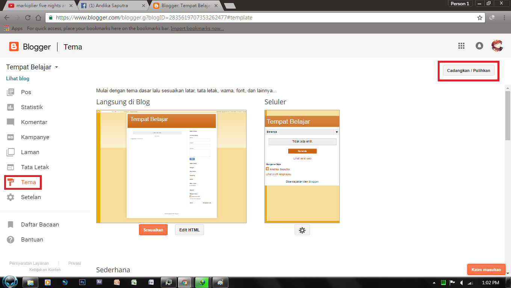Open Statistik bar chart icon in sidebar

(x=11, y=107)
